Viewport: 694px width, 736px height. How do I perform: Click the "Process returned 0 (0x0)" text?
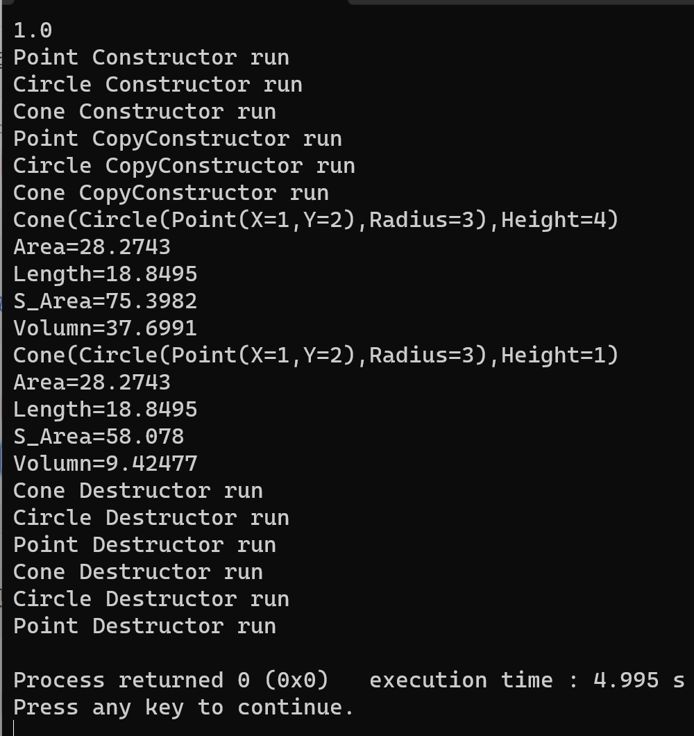click(x=171, y=680)
